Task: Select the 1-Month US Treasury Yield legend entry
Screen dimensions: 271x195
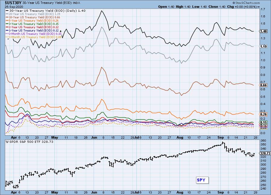Action: click(34, 37)
